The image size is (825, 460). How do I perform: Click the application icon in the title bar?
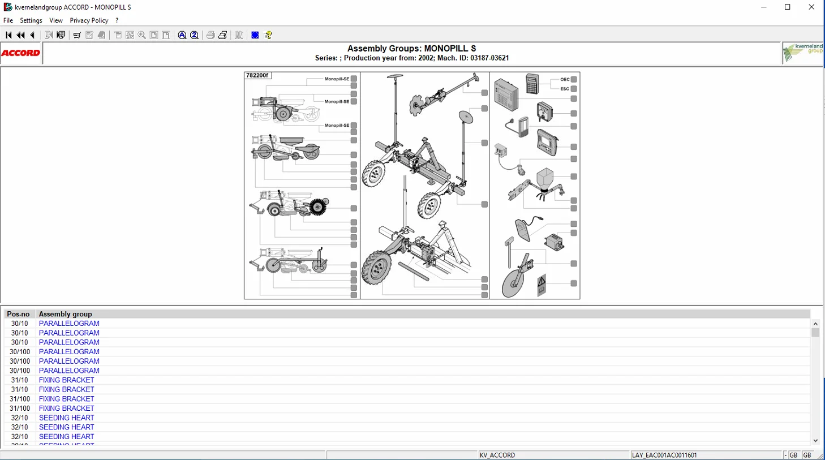8,7
